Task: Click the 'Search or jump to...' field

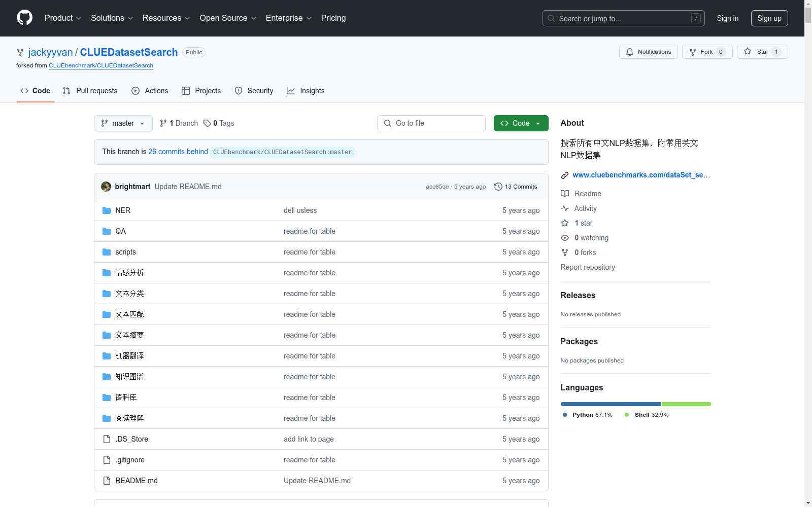Action: tap(624, 18)
